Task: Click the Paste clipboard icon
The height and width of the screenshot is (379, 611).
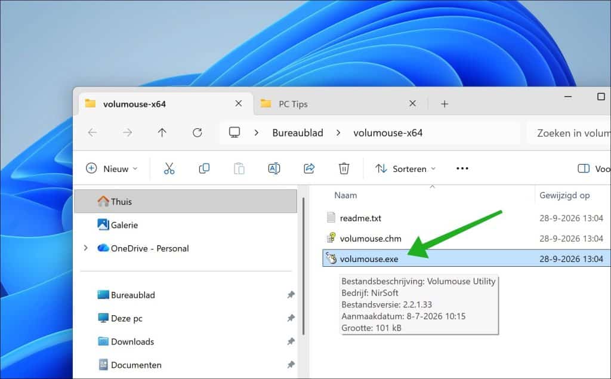Action: tap(239, 168)
